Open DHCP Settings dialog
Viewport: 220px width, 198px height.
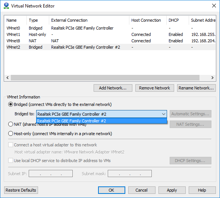point(191,161)
